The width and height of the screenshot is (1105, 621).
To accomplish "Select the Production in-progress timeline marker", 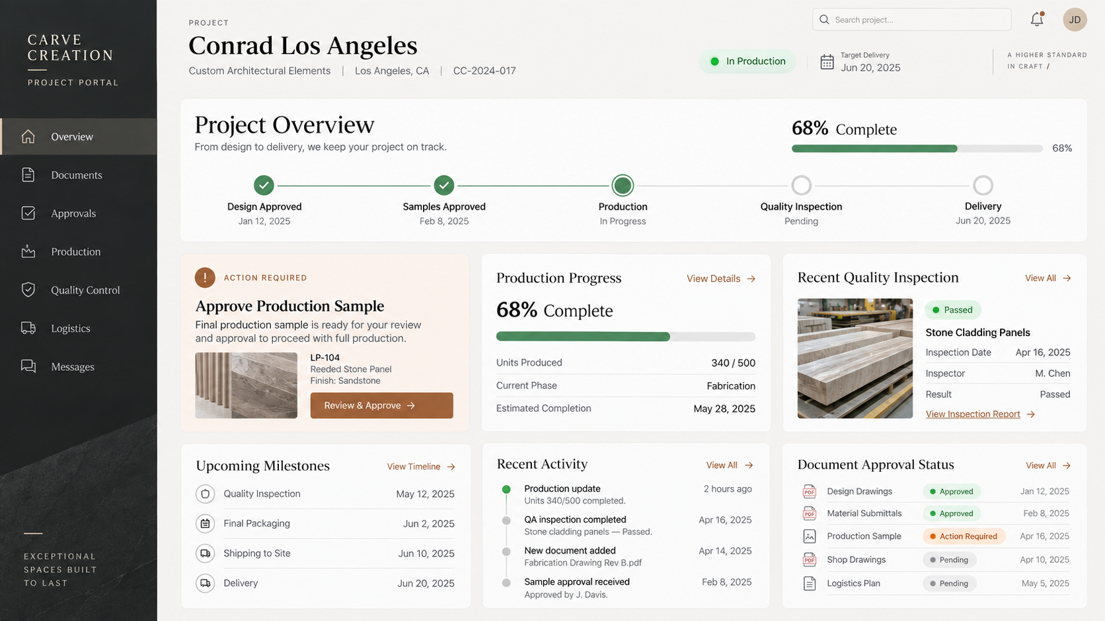I will tap(623, 185).
